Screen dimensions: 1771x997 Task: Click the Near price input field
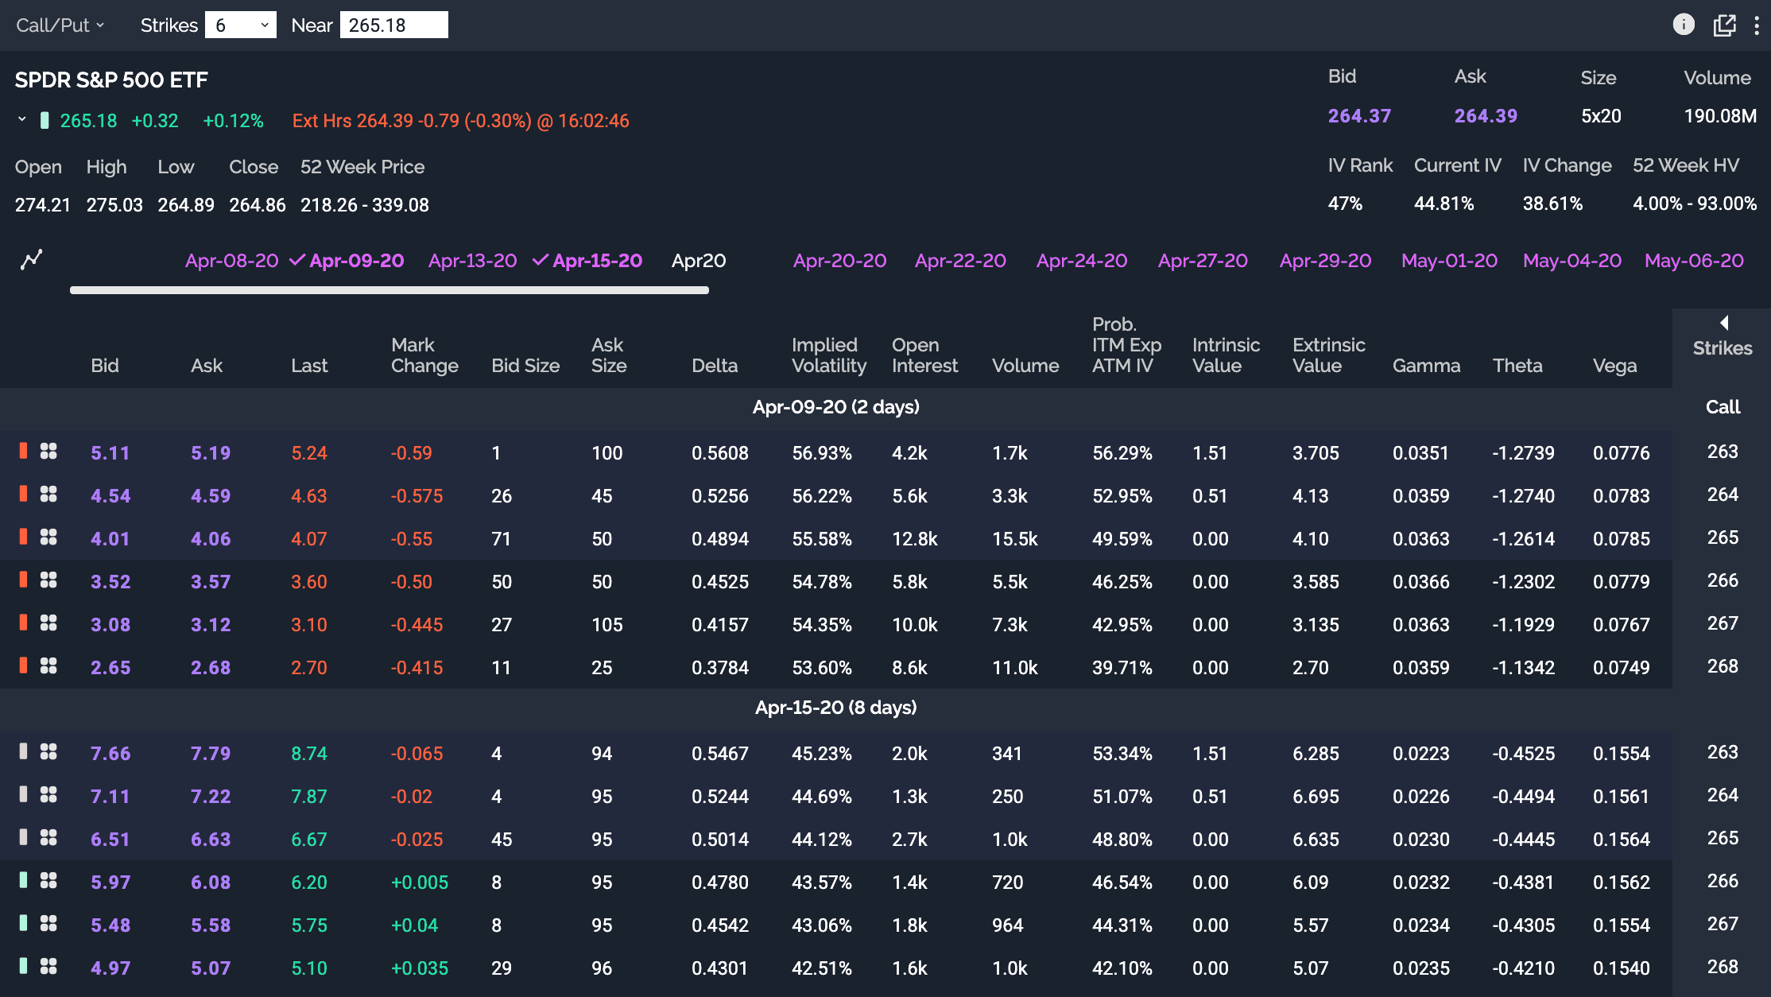click(393, 25)
